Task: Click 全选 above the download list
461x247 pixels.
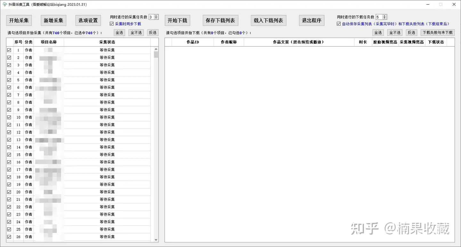Action: point(378,33)
